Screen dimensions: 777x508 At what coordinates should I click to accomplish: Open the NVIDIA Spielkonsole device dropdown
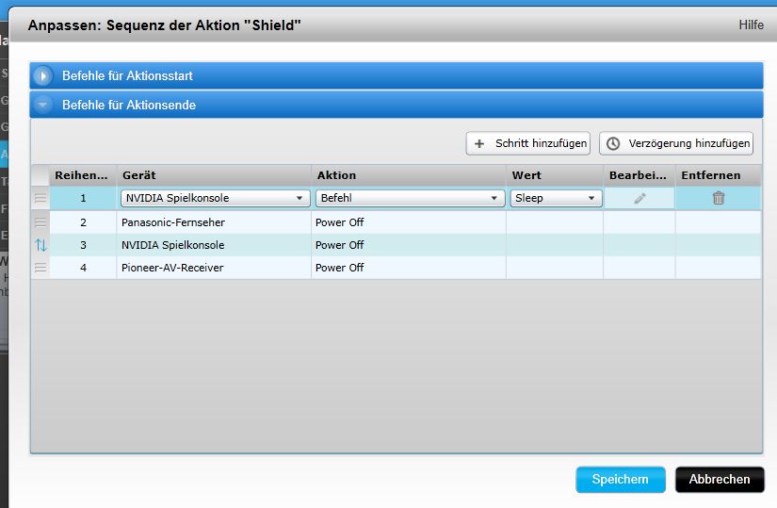coord(215,199)
